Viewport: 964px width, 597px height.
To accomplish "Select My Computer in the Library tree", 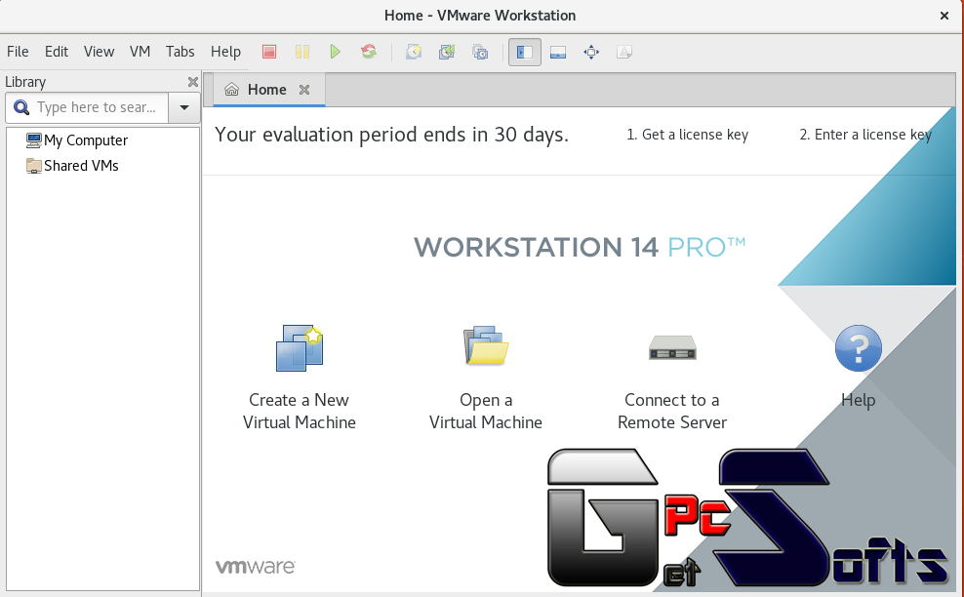I will click(x=77, y=140).
